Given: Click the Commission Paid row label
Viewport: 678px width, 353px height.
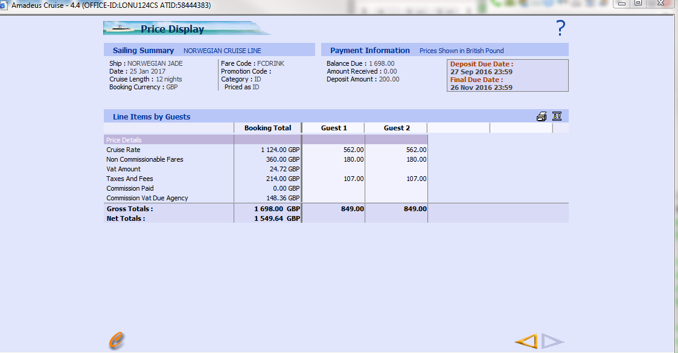Looking at the screenshot, I should pyautogui.click(x=130, y=188).
